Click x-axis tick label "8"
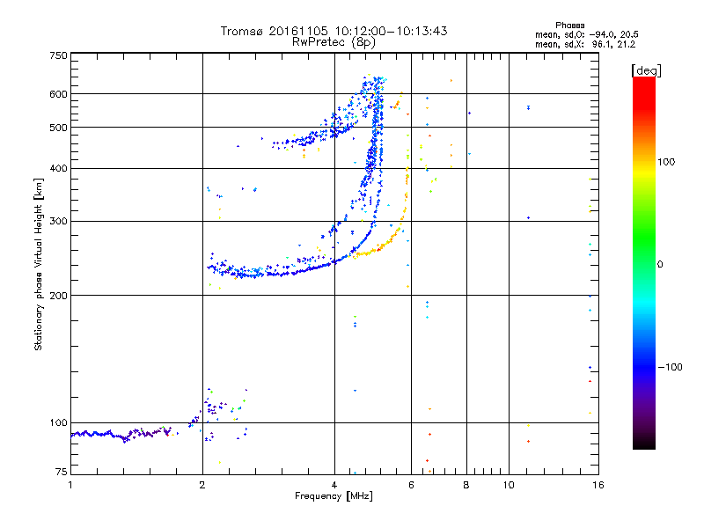Screen dimensions: 704x528 (466, 485)
